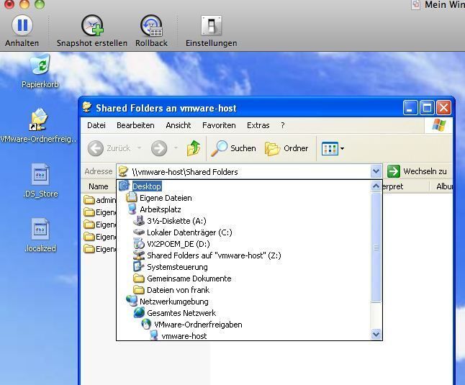Select the VMware-Ordnerfreig.. shortcut icon
Screen dimensions: 465x385
click(39, 120)
